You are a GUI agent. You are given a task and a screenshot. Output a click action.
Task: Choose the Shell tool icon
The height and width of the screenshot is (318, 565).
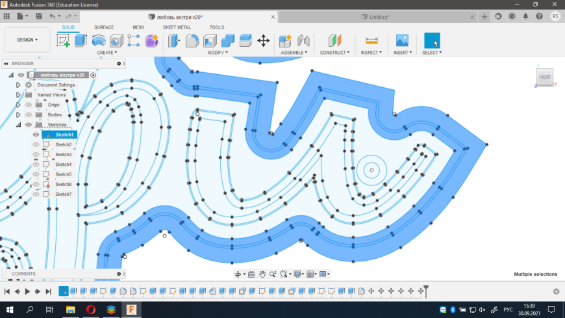pos(210,41)
